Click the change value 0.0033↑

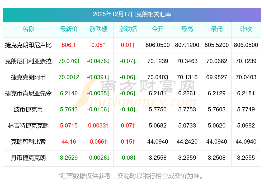click(x=98, y=126)
